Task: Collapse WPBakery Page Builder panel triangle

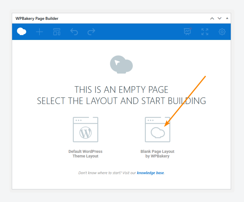Action: [x=227, y=18]
